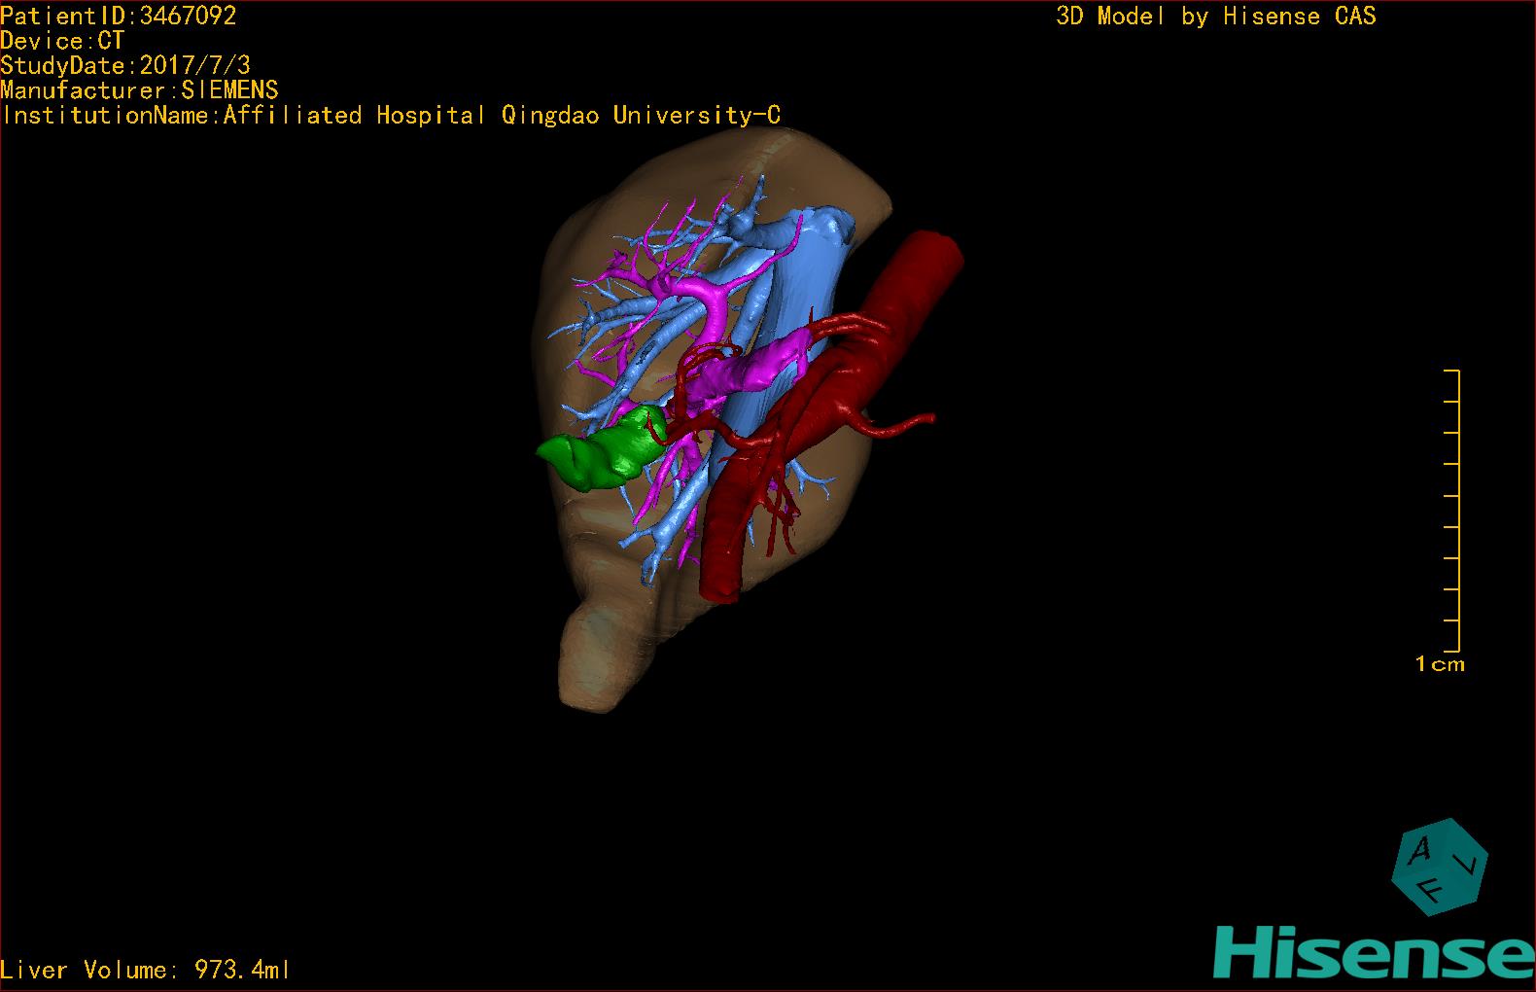
Task: Select the Liver Volume: 973.4ml readout
Action: tap(145, 970)
